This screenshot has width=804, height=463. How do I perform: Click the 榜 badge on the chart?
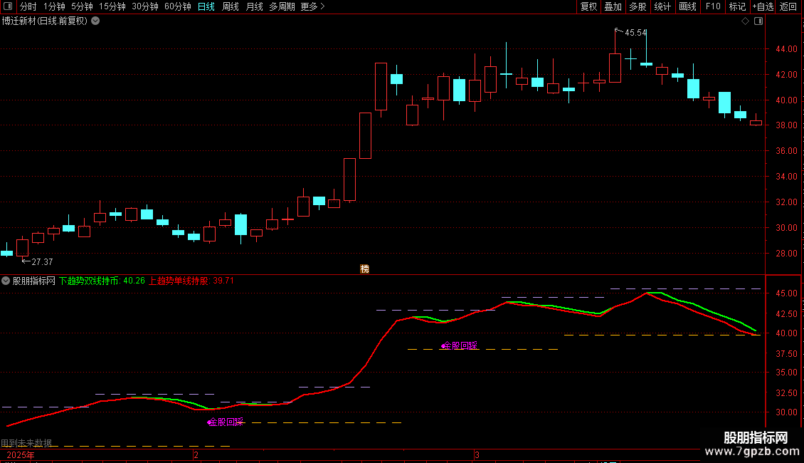click(x=364, y=269)
